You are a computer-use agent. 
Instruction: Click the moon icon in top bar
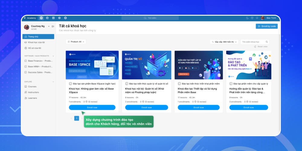click(247, 18)
